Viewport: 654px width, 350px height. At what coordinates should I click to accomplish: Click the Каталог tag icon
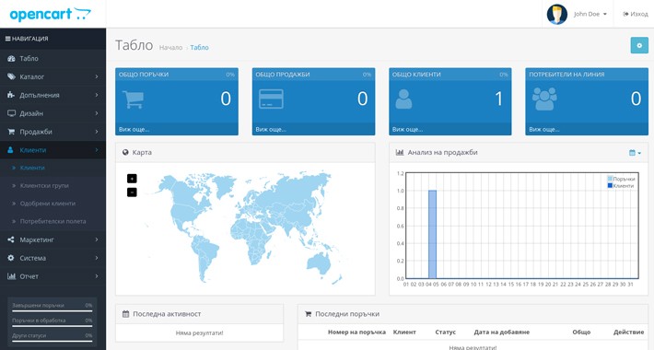(11, 76)
